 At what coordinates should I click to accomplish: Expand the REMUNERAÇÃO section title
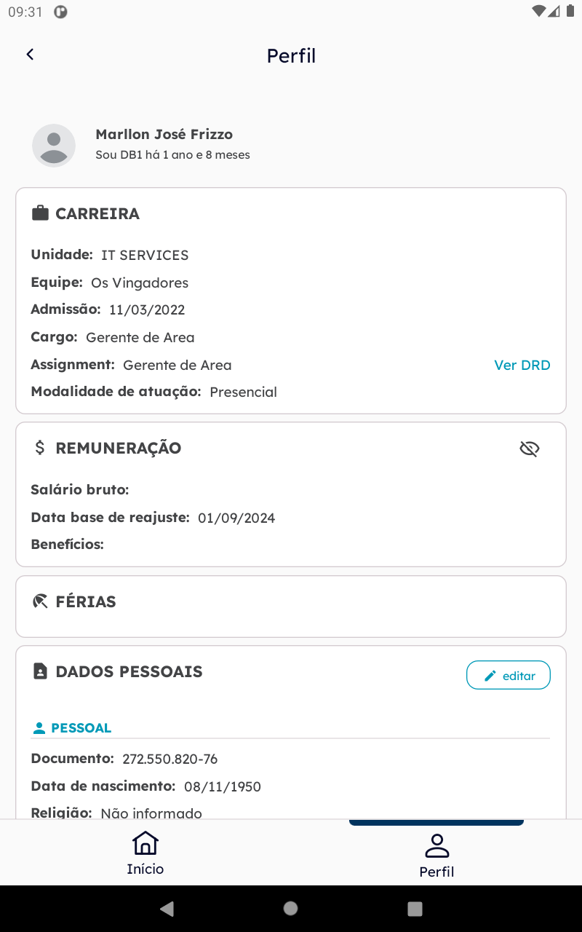coord(119,448)
